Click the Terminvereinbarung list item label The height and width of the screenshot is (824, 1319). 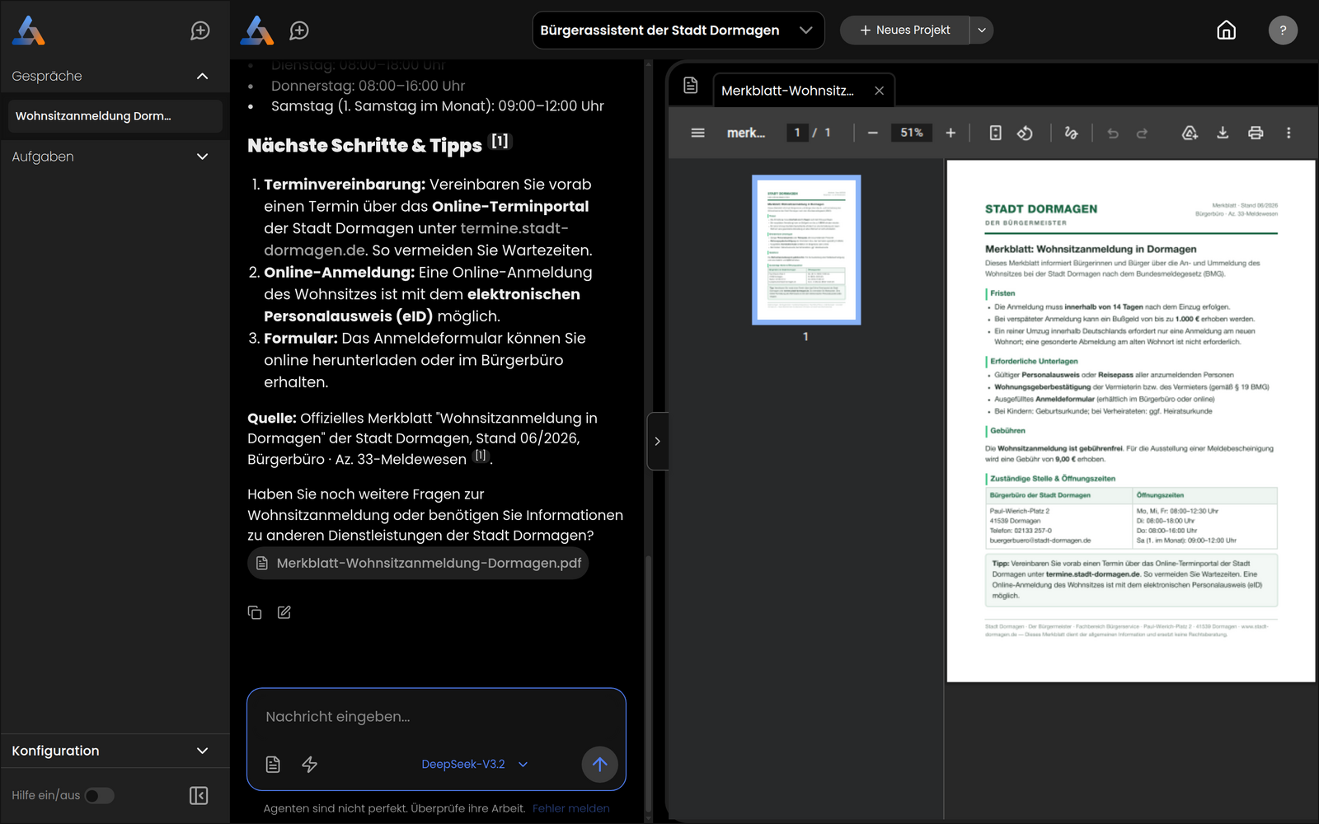pyautogui.click(x=345, y=185)
